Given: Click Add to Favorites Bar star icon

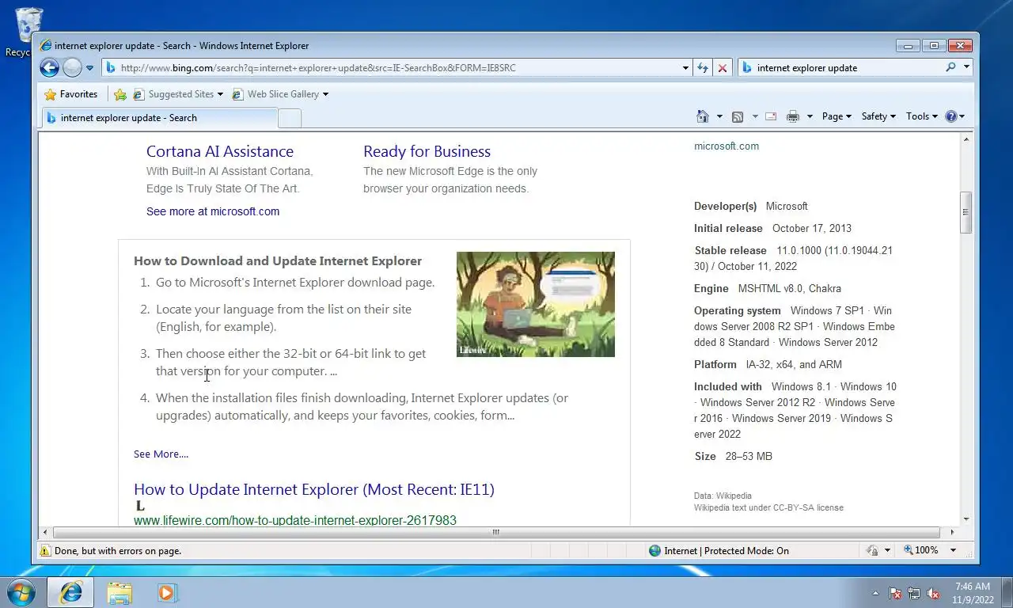Looking at the screenshot, I should [120, 94].
